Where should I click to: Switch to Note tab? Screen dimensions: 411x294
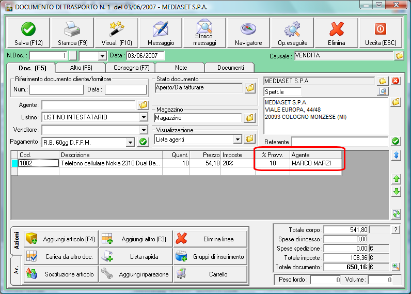181,68
